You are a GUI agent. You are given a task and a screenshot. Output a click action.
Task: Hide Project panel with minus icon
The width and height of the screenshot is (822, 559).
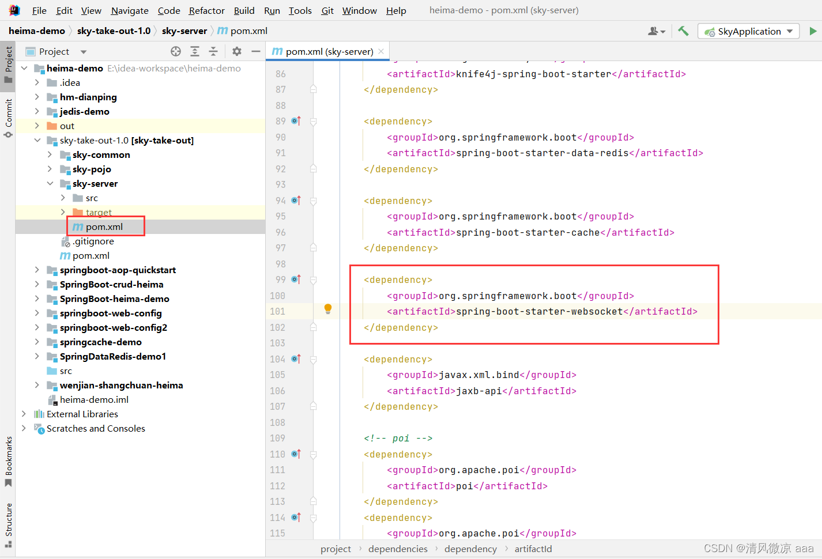click(256, 51)
